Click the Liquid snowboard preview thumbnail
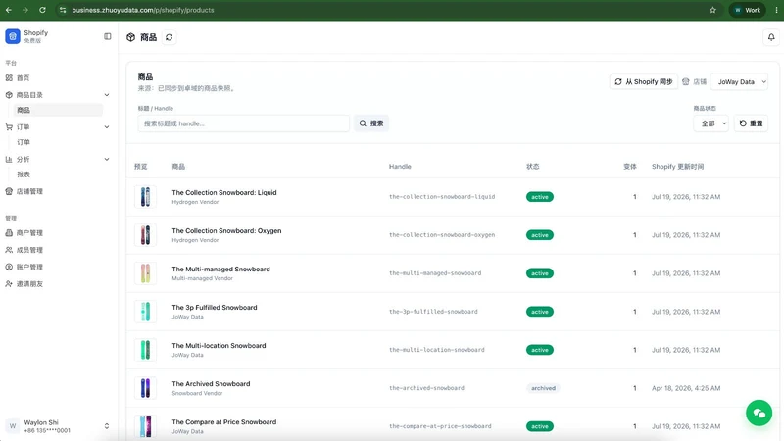The image size is (784, 441). click(145, 197)
